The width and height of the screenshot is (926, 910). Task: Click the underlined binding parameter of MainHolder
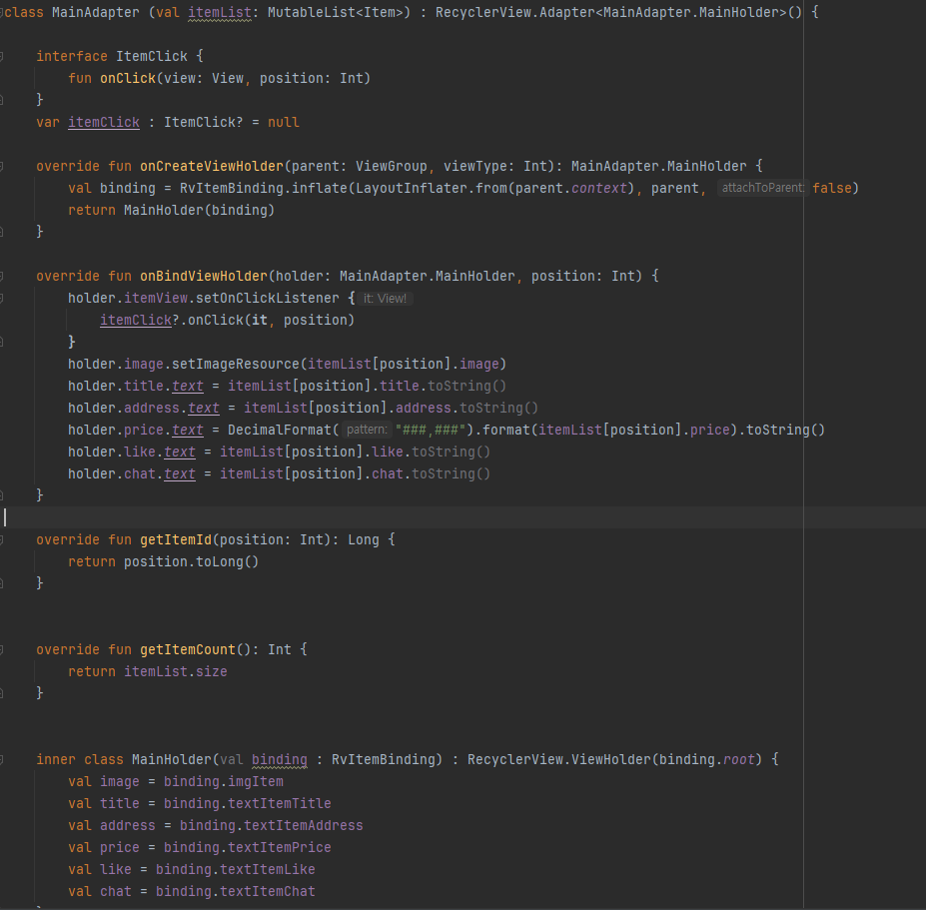[280, 759]
